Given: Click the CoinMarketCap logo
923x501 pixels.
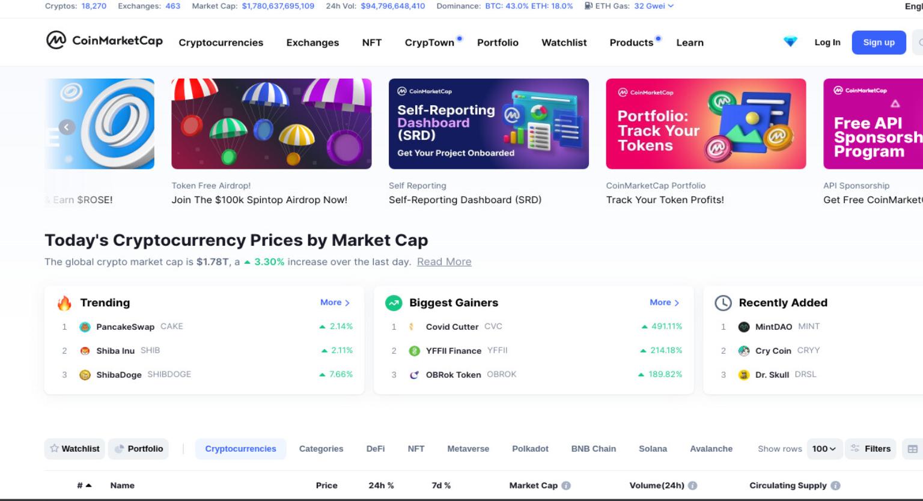Looking at the screenshot, I should (x=105, y=40).
